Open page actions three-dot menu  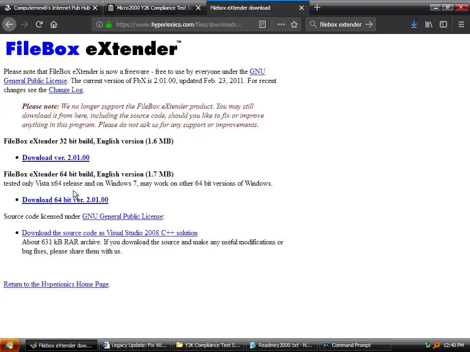(281, 25)
